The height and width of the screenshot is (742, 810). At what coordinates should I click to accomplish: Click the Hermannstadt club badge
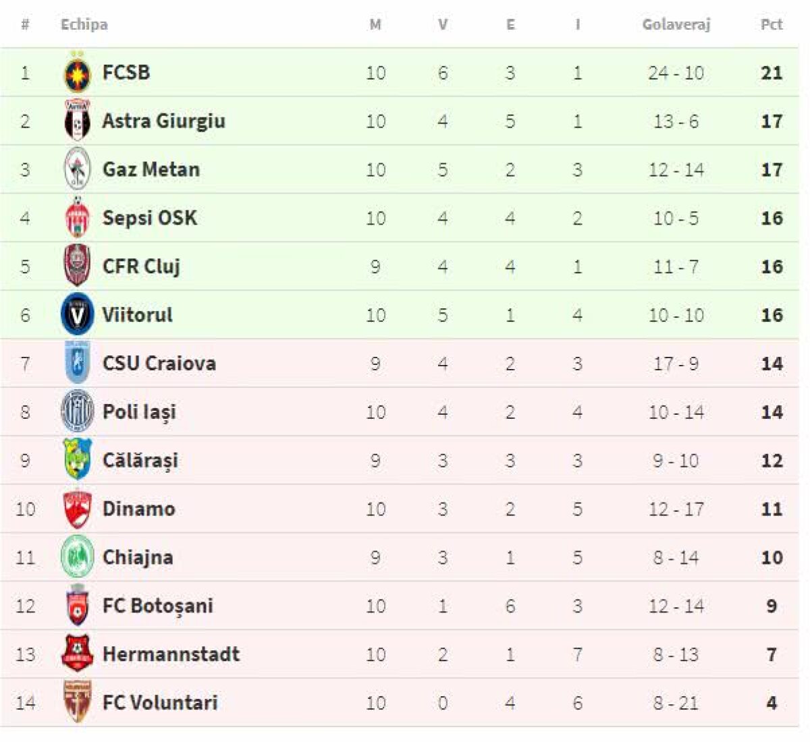click(78, 654)
